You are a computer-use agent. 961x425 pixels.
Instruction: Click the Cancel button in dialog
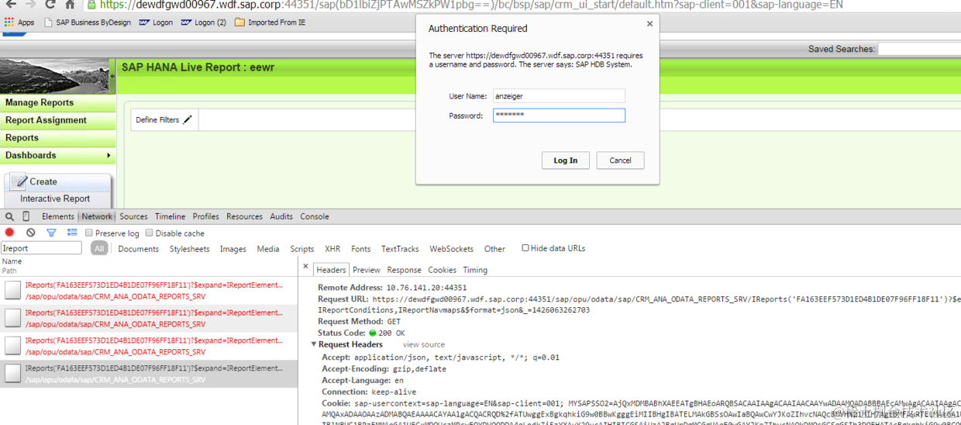tap(621, 161)
